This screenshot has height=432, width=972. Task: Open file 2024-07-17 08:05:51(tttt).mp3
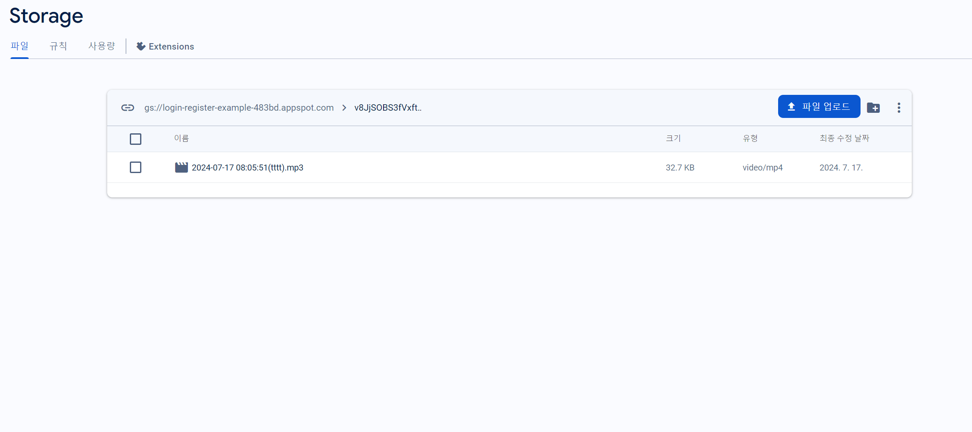click(x=247, y=168)
